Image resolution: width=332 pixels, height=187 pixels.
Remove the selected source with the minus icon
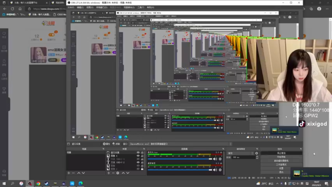pos(113,173)
